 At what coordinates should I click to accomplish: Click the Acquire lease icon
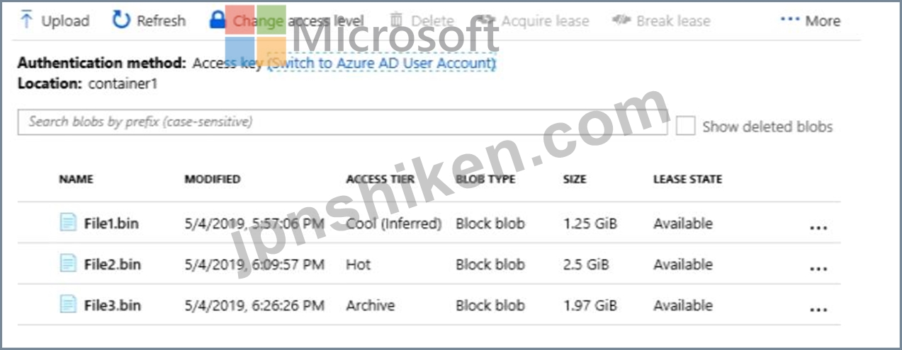tap(485, 21)
